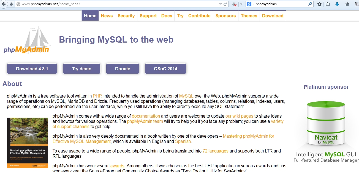359x172 pixels.
Task: Open the Try navigation tab
Action: 180,16
